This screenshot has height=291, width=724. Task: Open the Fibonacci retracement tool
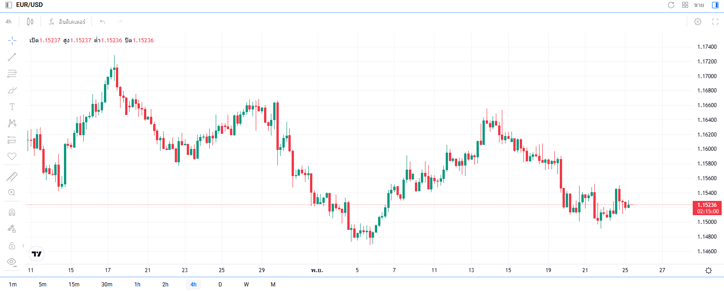pyautogui.click(x=12, y=74)
